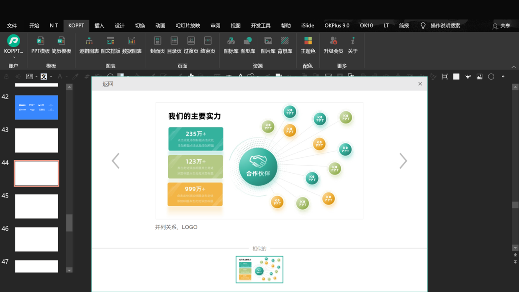519x292 pixels.
Task: Switch to the 设计 tab
Action: [x=120, y=26]
